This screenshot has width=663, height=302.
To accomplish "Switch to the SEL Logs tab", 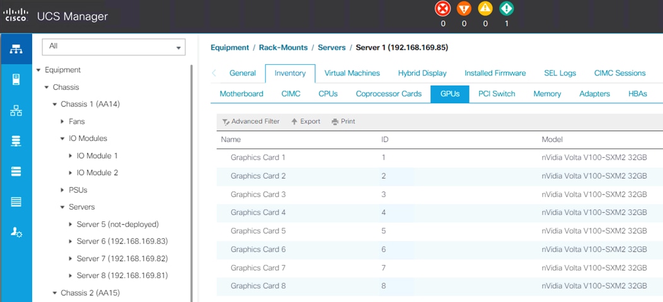I will [560, 73].
